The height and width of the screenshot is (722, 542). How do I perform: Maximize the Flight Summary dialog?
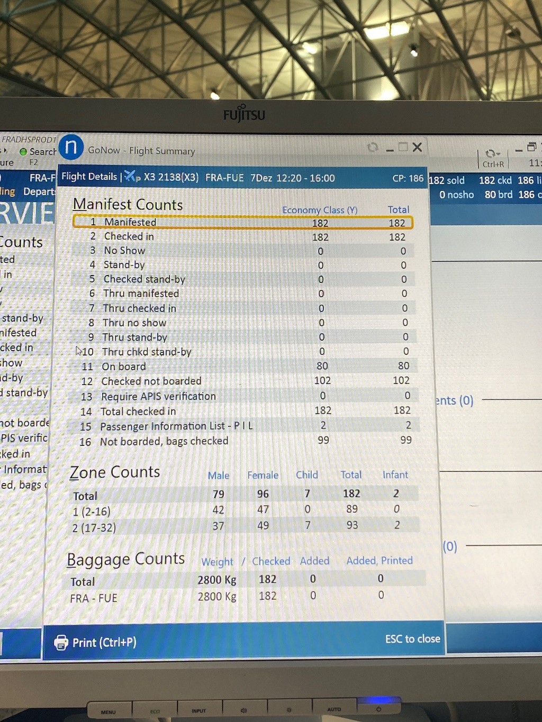click(403, 147)
